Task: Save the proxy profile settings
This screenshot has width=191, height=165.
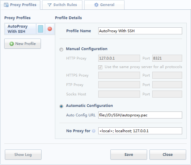Action: coord(128,154)
